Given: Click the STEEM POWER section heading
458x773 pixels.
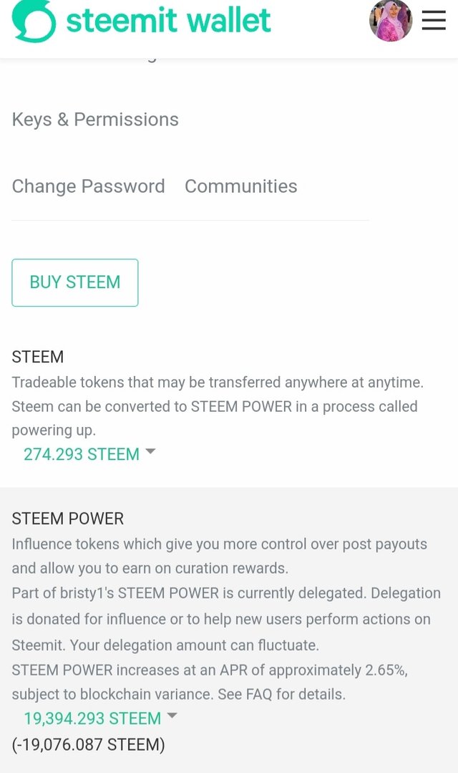Looking at the screenshot, I should pos(68,519).
